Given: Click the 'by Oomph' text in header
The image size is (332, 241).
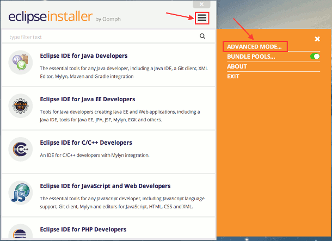Looking at the screenshot, I should point(108,19).
